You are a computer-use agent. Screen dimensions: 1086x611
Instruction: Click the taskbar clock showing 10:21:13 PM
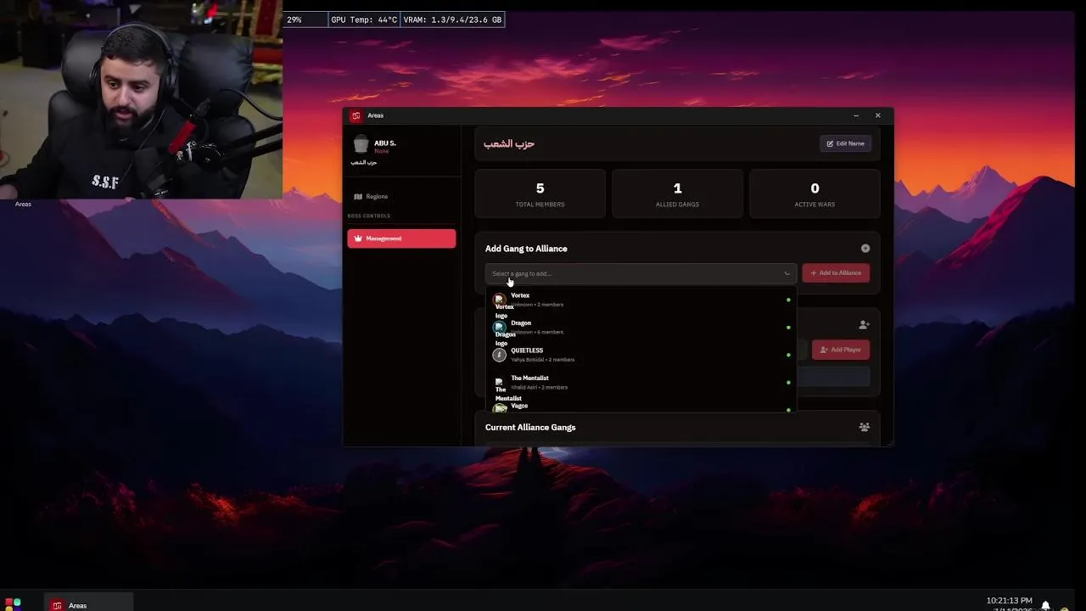pos(1009,601)
